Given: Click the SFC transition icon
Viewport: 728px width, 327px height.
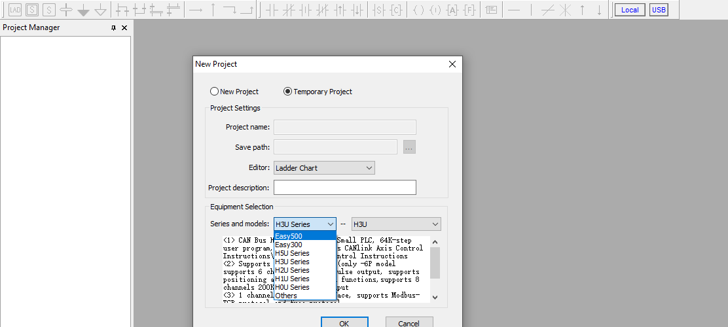Looking at the screenshot, I should tap(66, 10).
